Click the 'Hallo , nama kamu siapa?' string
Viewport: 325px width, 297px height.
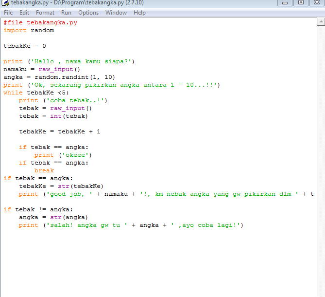pos(81,62)
